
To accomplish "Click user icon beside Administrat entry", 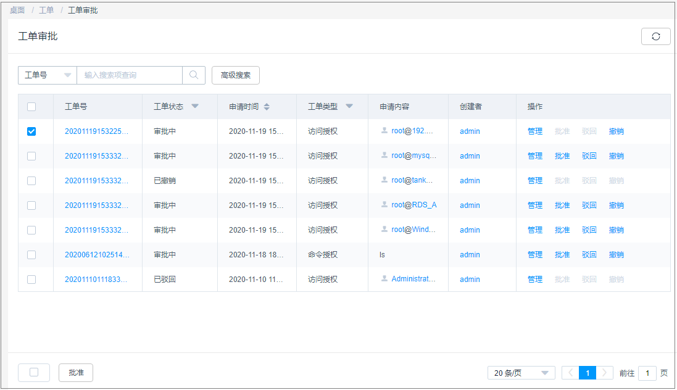I will 384,279.
